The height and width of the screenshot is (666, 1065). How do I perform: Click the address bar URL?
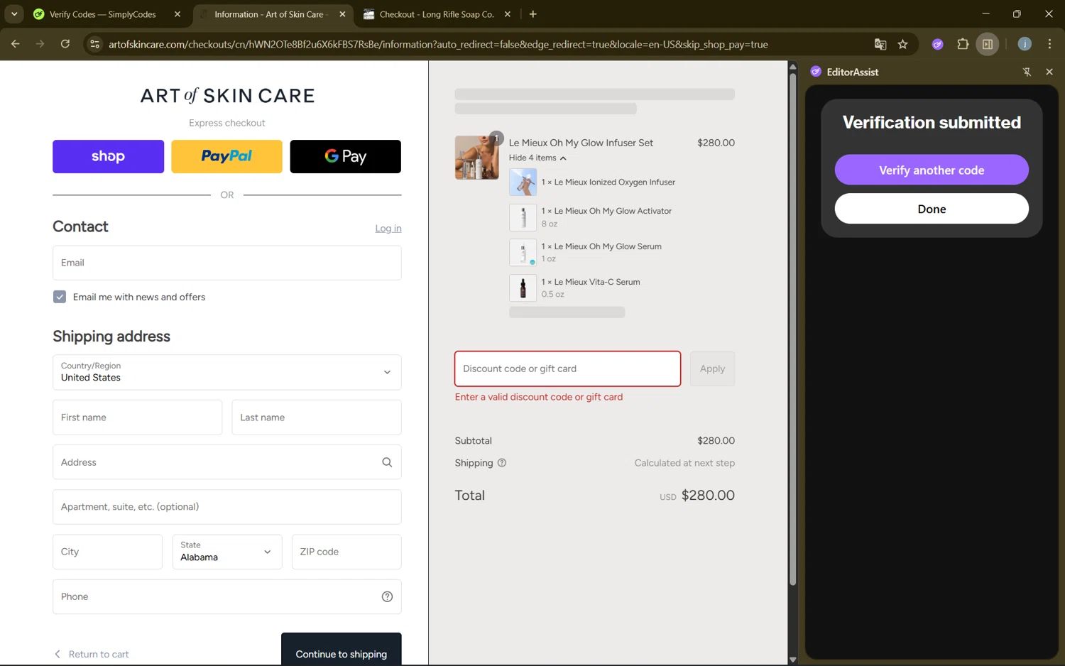click(x=438, y=44)
